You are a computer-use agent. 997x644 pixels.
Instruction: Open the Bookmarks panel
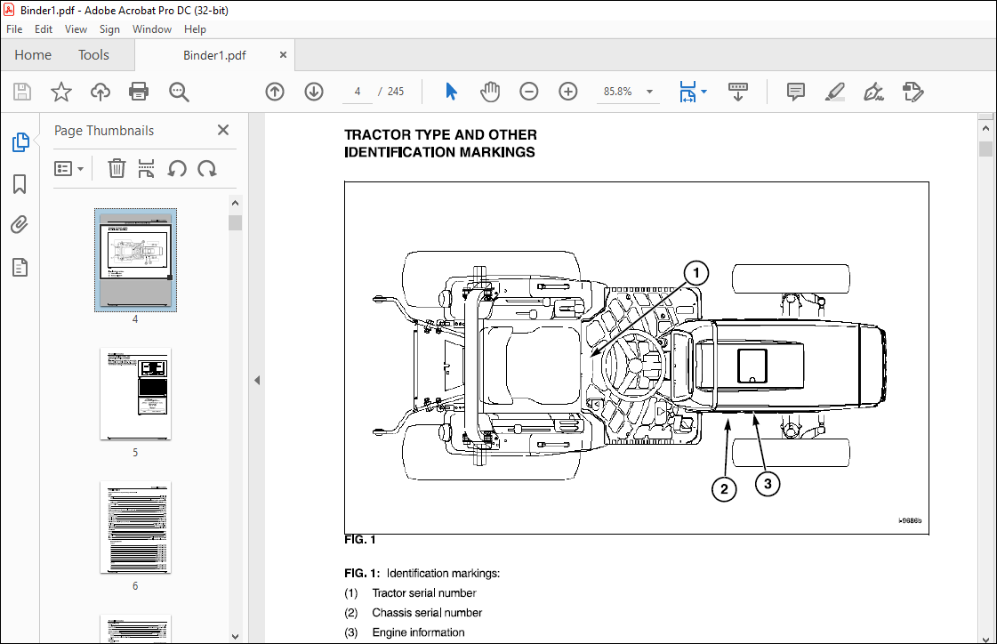click(20, 184)
